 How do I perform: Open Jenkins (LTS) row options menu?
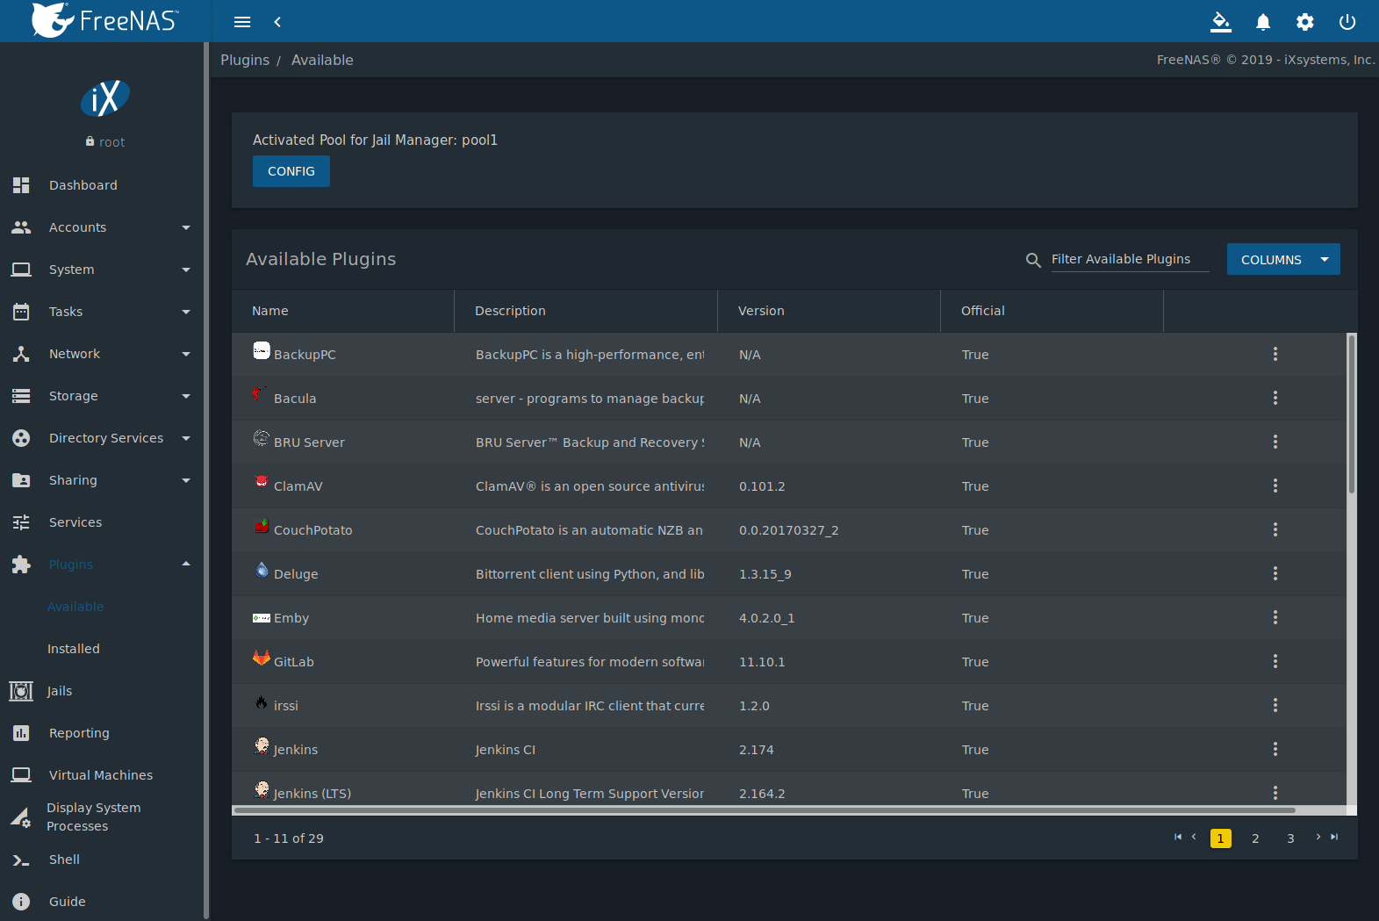(1275, 793)
